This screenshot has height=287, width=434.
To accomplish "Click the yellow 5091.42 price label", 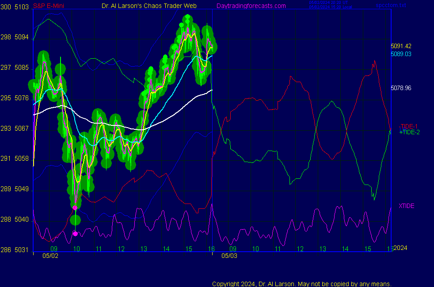I will pyautogui.click(x=401, y=46).
